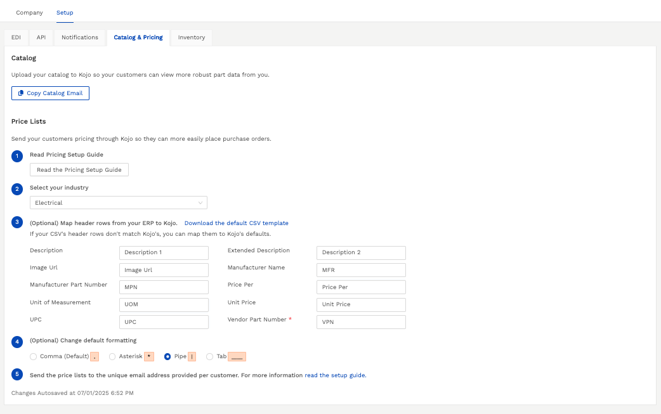The height and width of the screenshot is (414, 661).
Task: Click the Select your industry label
Action: point(59,188)
